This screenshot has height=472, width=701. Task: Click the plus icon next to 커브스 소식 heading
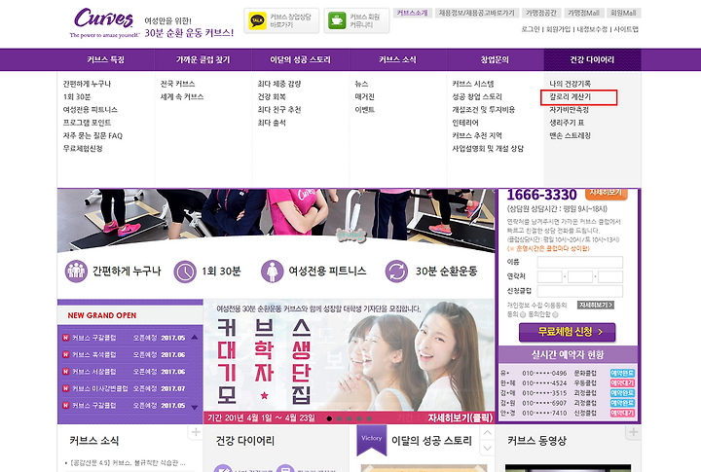tap(196, 432)
